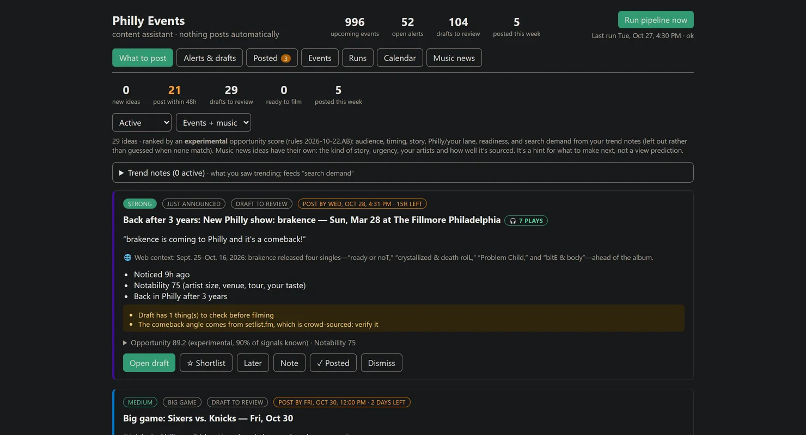Open the Runs tab
Viewport: 806px width, 435px height.
pyautogui.click(x=358, y=58)
